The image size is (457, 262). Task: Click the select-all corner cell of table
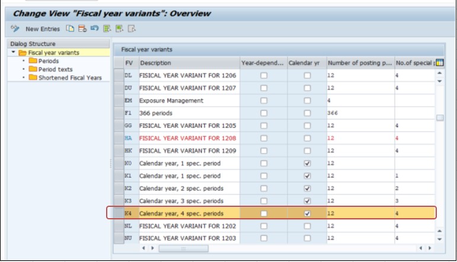[x=119, y=63]
